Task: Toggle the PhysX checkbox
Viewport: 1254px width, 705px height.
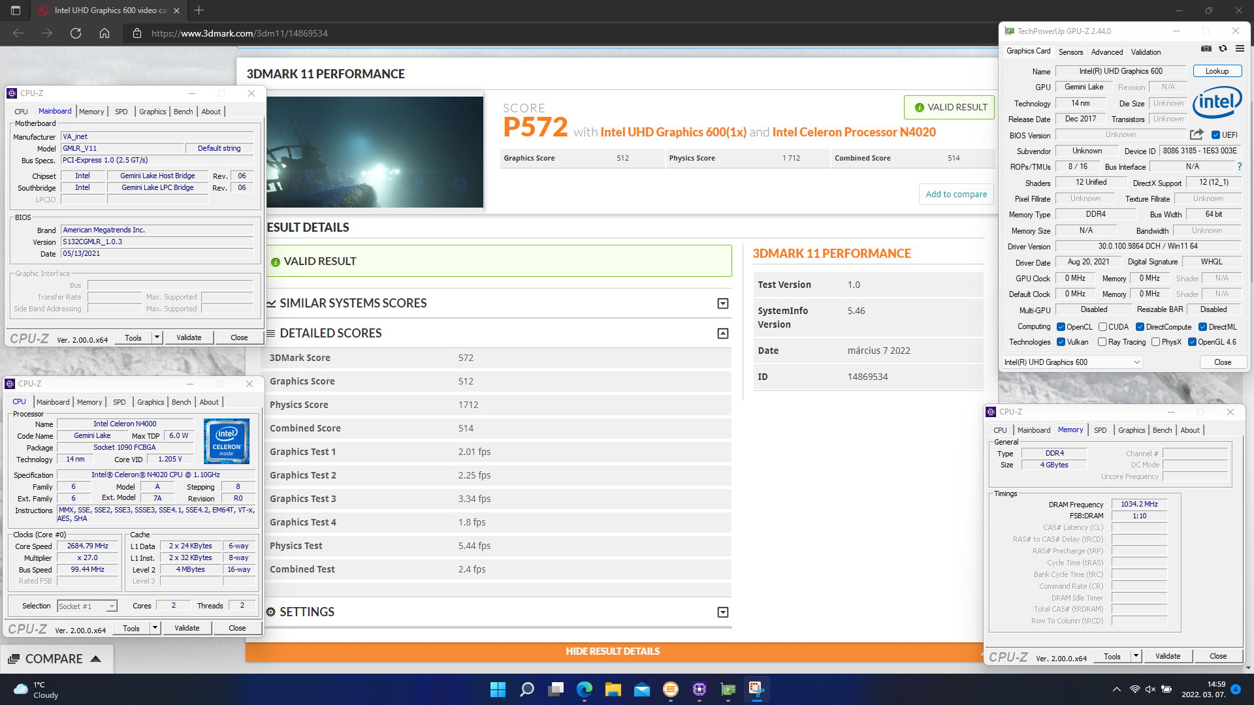Action: 1155,342
